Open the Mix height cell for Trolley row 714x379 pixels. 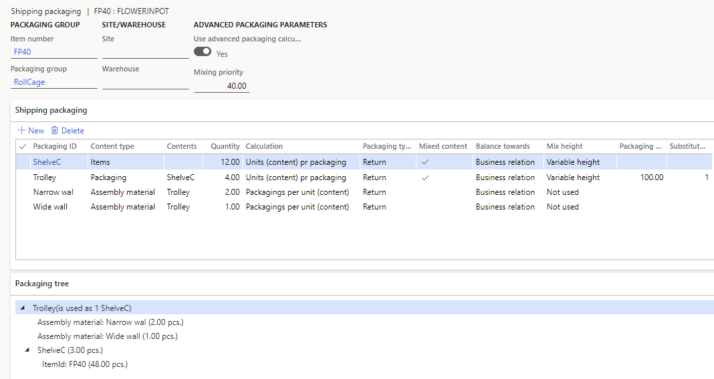(573, 177)
